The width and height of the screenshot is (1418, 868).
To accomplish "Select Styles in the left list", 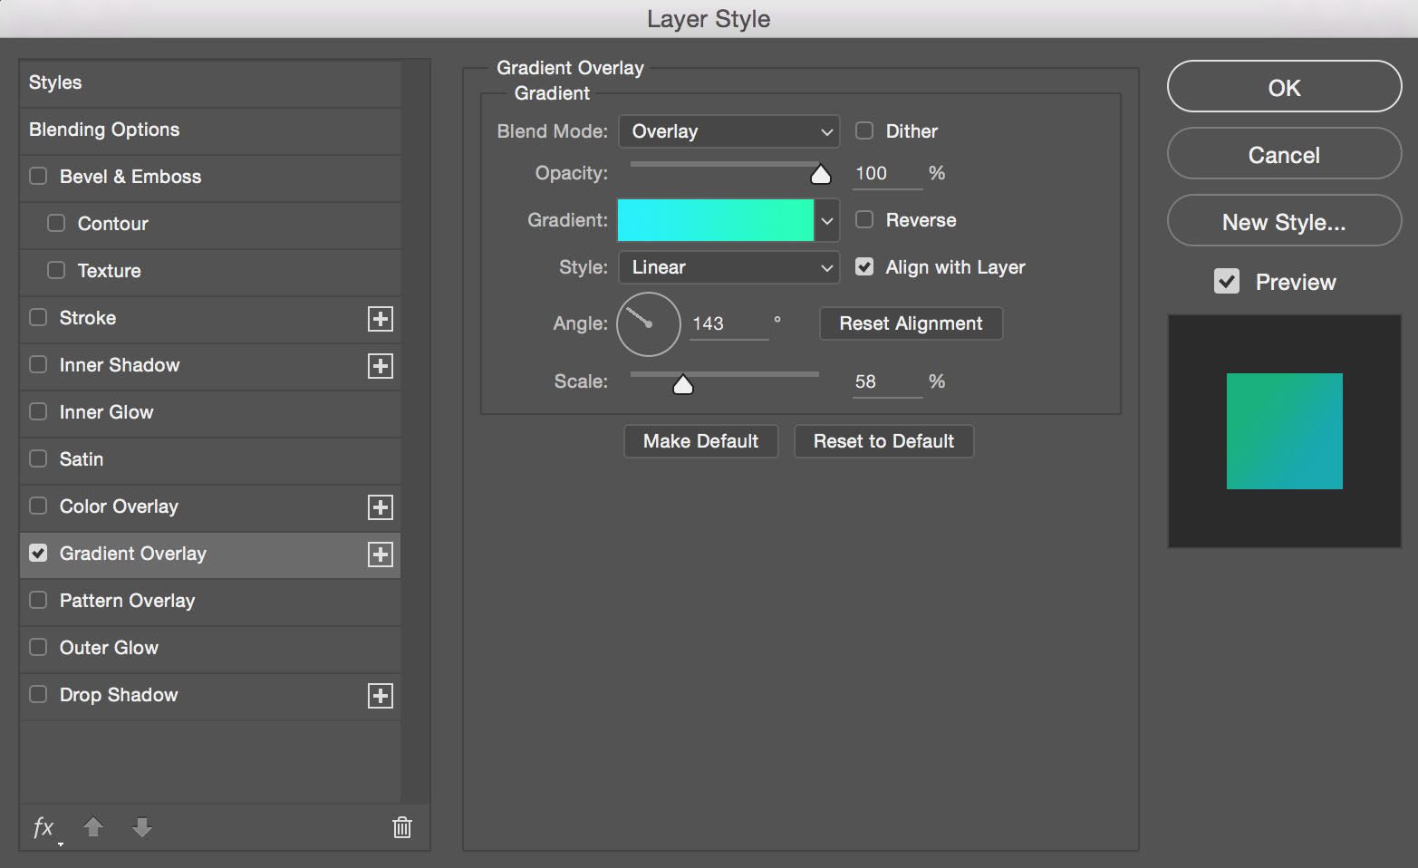I will click(210, 82).
